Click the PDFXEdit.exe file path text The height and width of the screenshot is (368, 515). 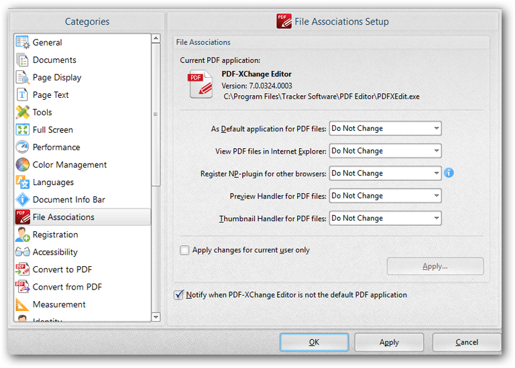click(322, 97)
